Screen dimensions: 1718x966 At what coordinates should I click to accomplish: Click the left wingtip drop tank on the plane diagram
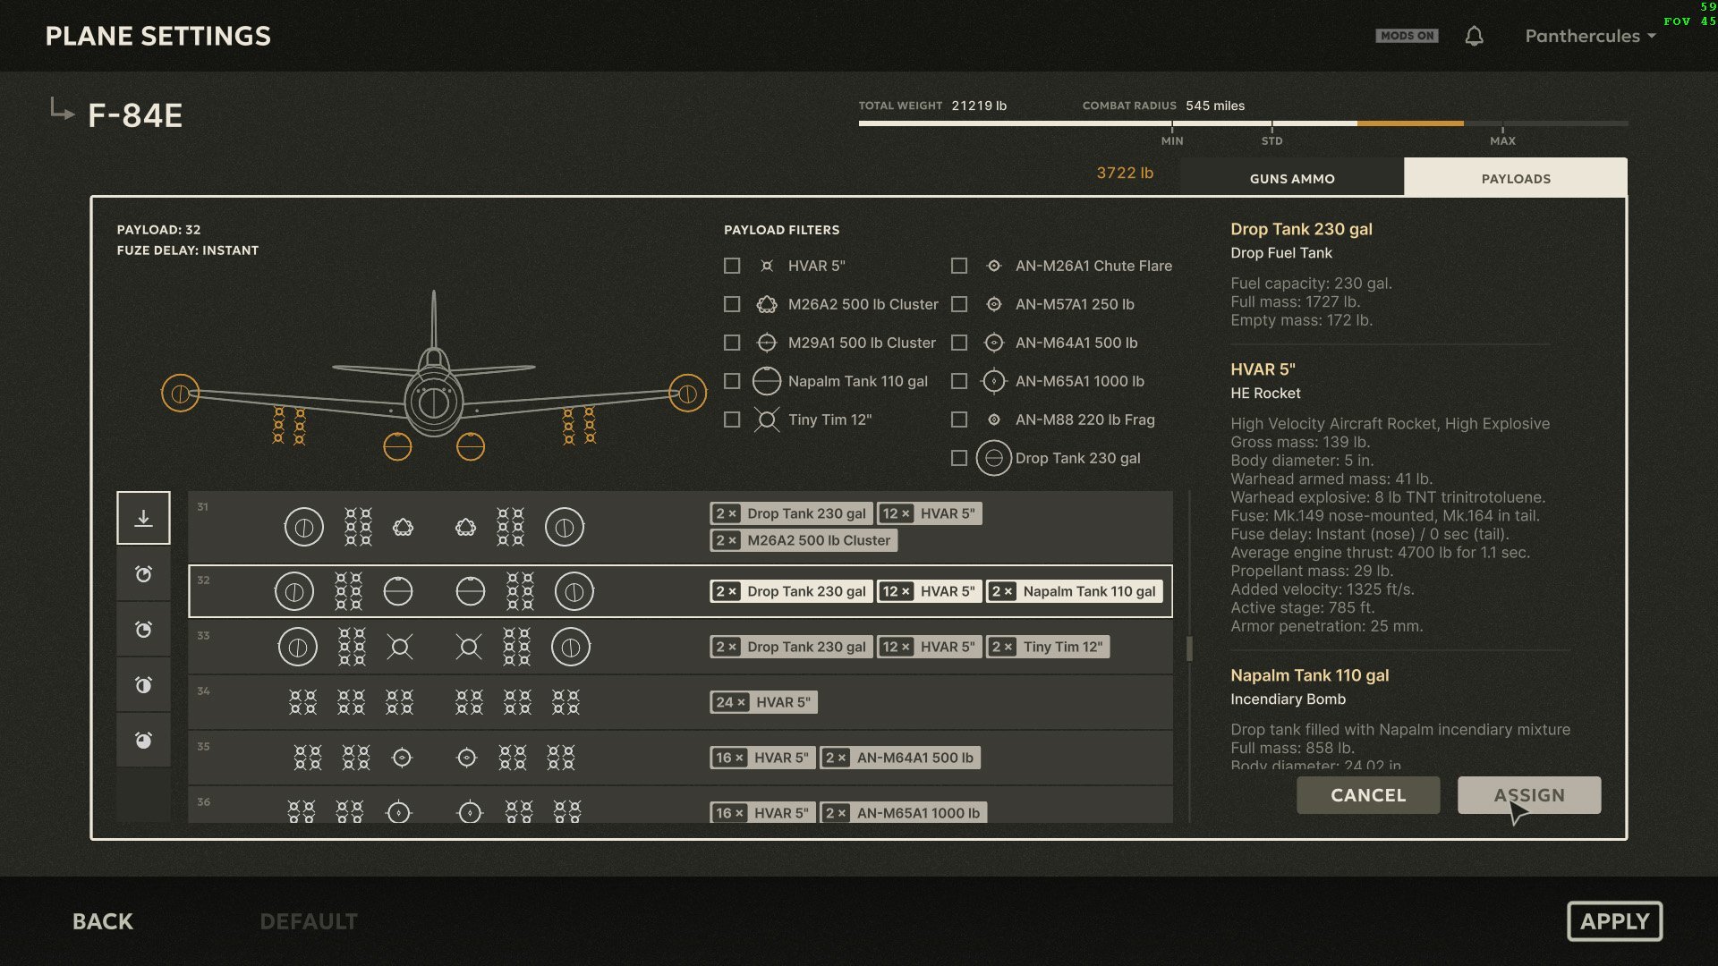[180, 394]
